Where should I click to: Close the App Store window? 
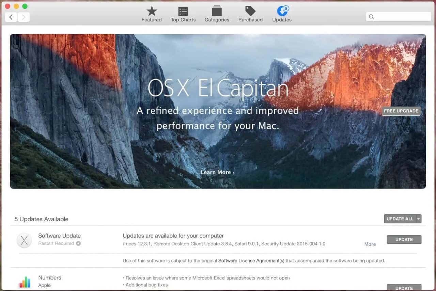tap(7, 6)
